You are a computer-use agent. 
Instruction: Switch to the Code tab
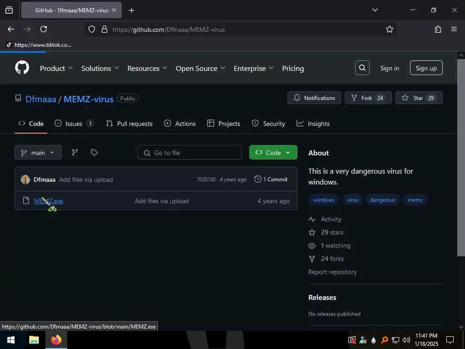(x=31, y=124)
